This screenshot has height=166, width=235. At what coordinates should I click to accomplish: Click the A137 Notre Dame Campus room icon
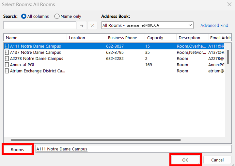[x=7, y=53]
